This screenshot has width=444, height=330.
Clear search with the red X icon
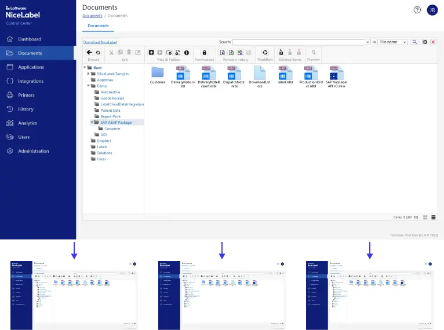[433, 42]
